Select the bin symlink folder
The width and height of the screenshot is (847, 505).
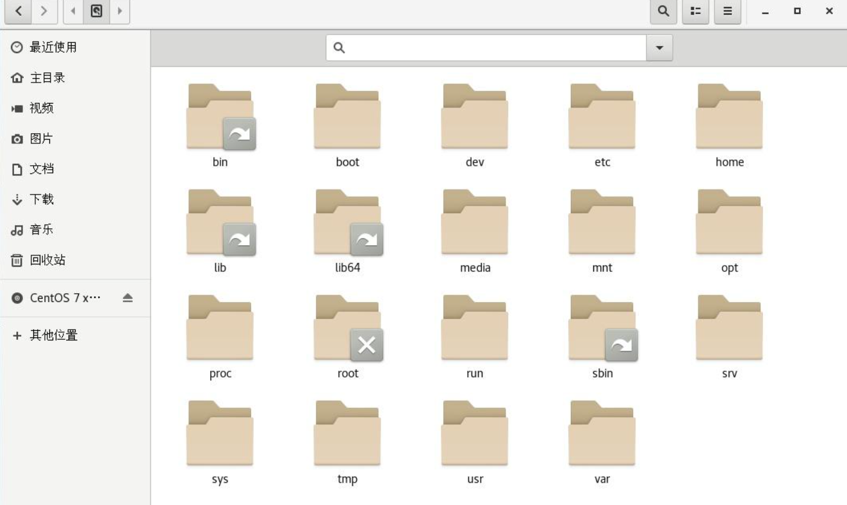coord(220,118)
